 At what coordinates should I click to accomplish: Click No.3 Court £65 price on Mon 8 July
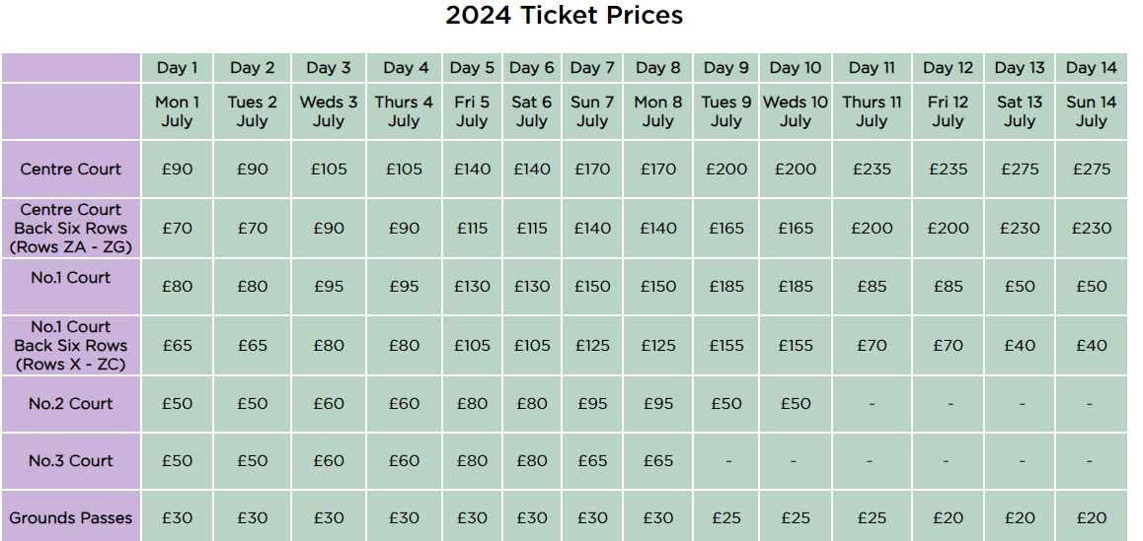point(657,461)
